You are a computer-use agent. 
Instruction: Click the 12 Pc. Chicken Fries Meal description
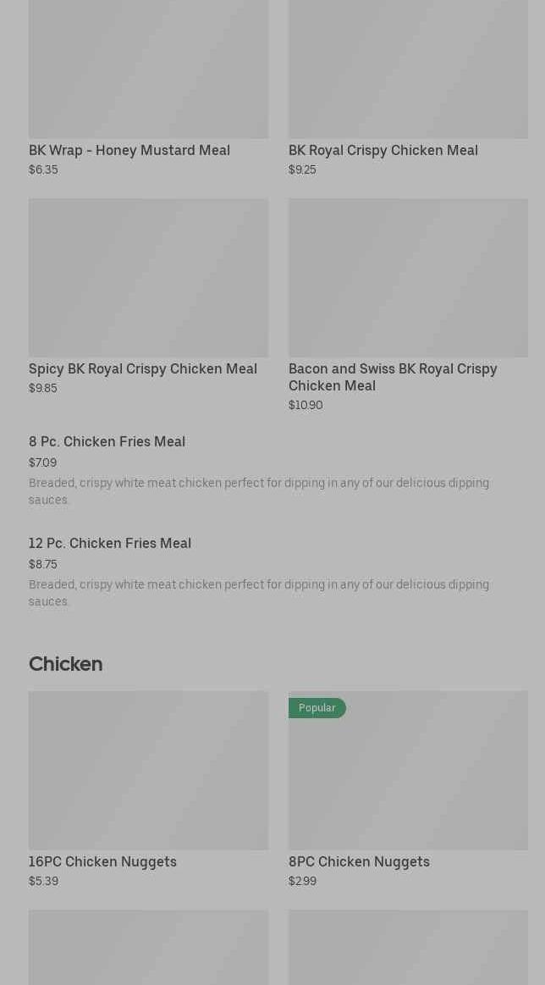[259, 593]
